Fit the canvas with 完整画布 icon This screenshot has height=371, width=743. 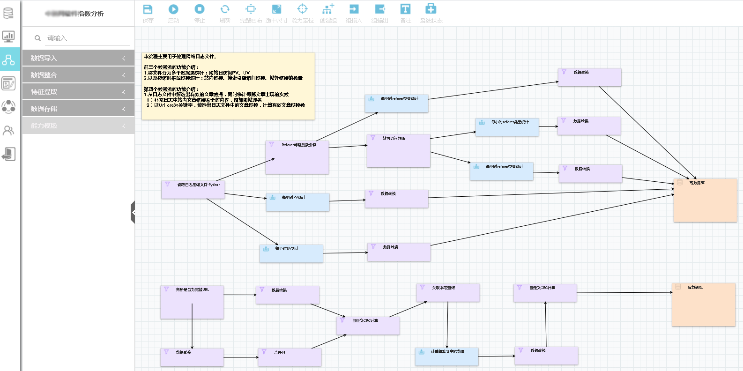[251, 9]
